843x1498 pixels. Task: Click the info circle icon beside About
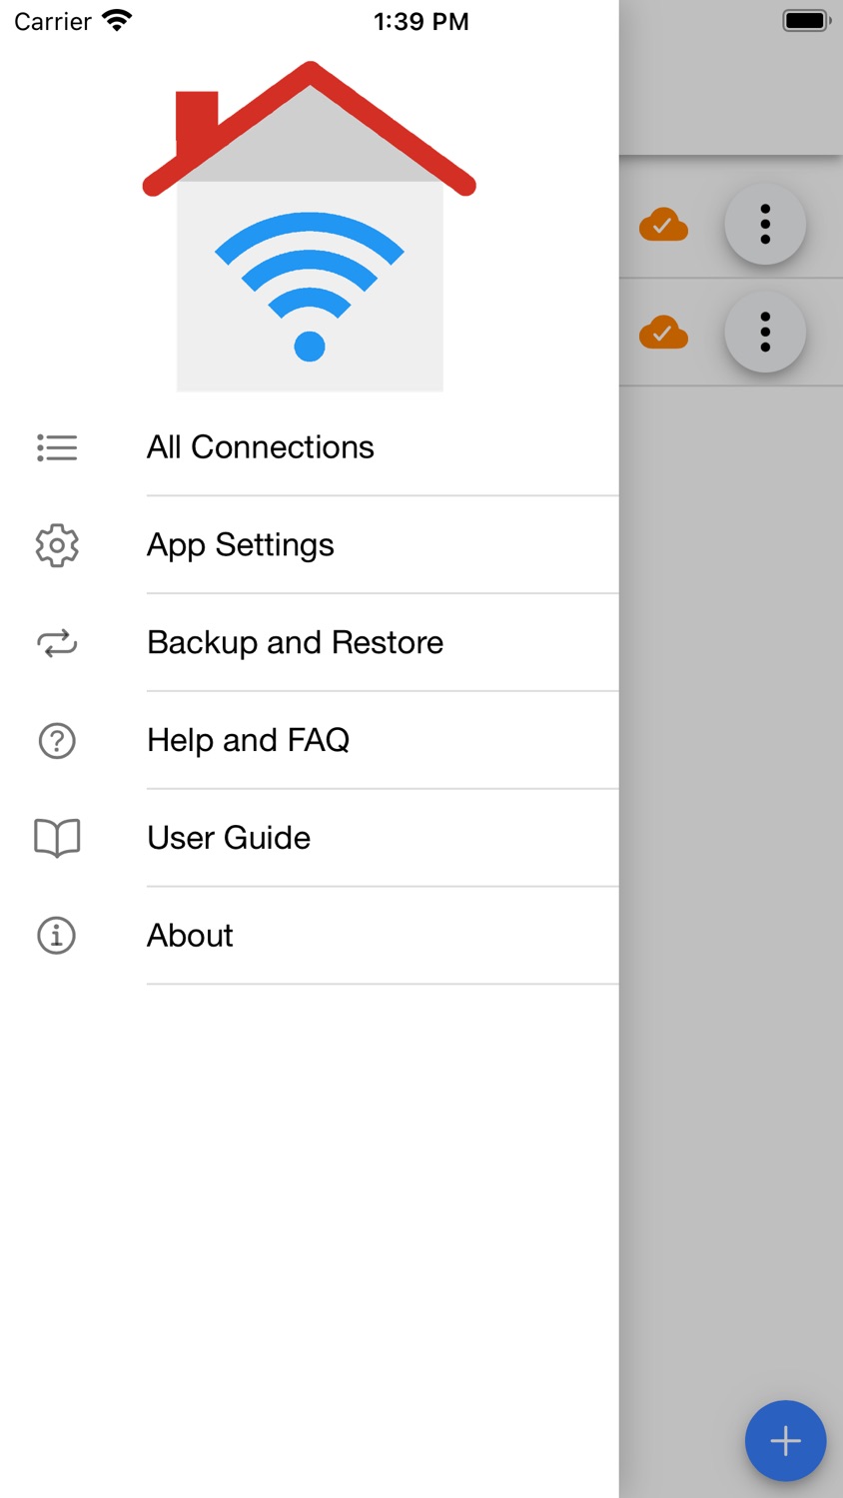coord(57,936)
